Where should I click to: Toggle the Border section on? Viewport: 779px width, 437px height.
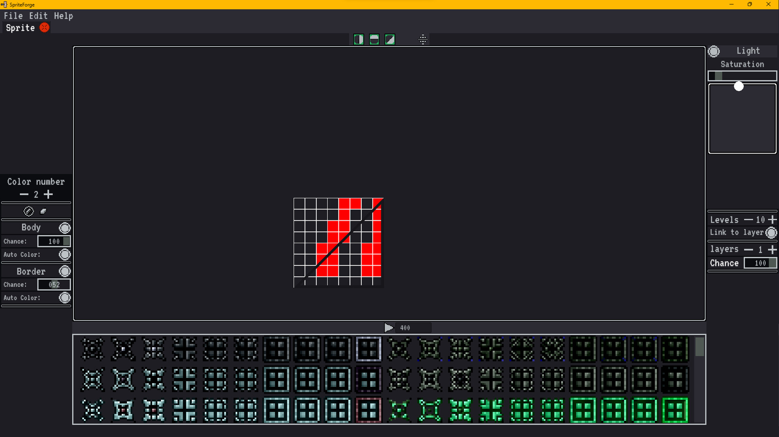point(65,271)
